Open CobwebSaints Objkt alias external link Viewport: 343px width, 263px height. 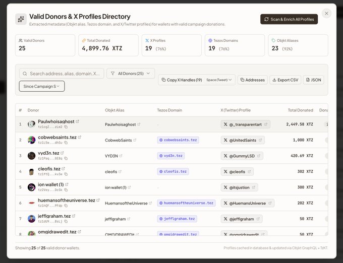point(135,140)
